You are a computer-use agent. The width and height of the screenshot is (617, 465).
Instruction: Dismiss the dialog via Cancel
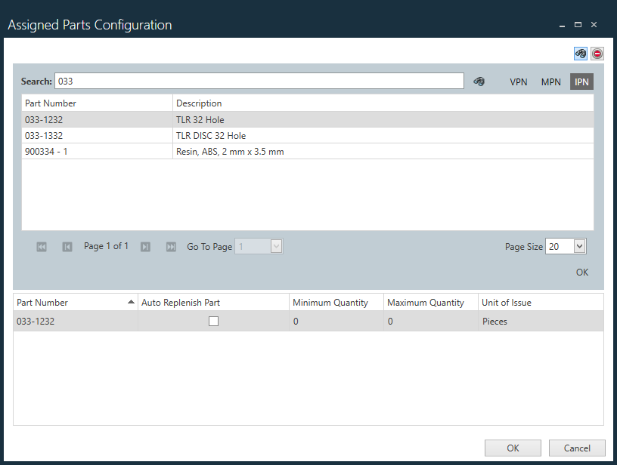[577, 448]
